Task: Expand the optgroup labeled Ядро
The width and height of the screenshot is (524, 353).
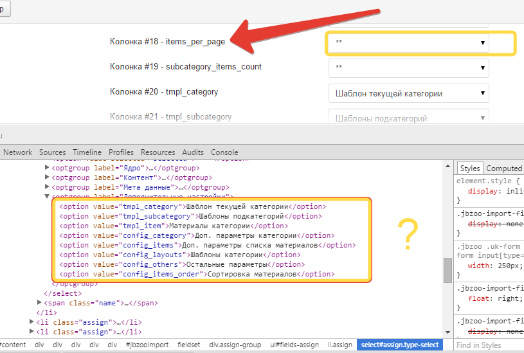Action: pos(47,168)
